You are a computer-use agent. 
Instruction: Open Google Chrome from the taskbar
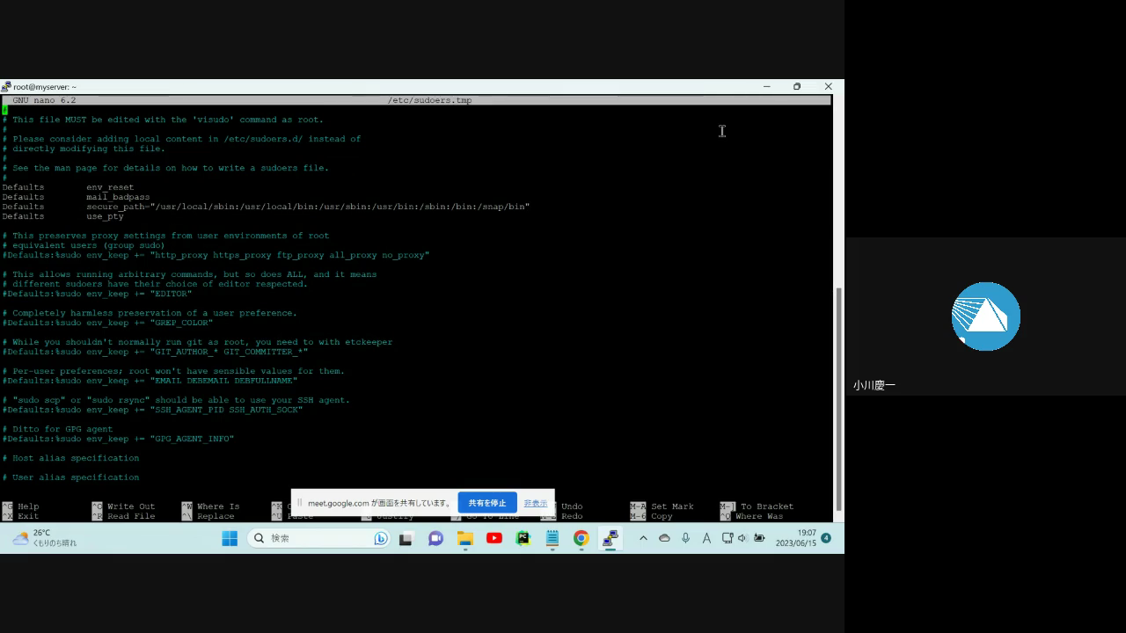[x=581, y=538]
